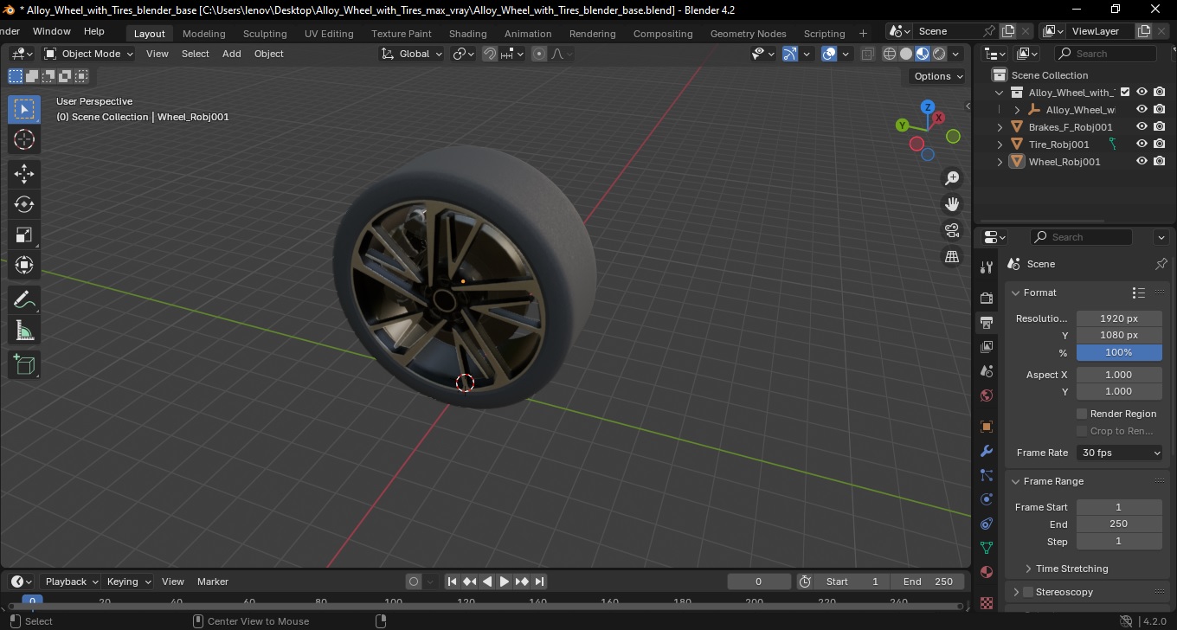
Task: Open the Material properties tab
Action: 987,572
